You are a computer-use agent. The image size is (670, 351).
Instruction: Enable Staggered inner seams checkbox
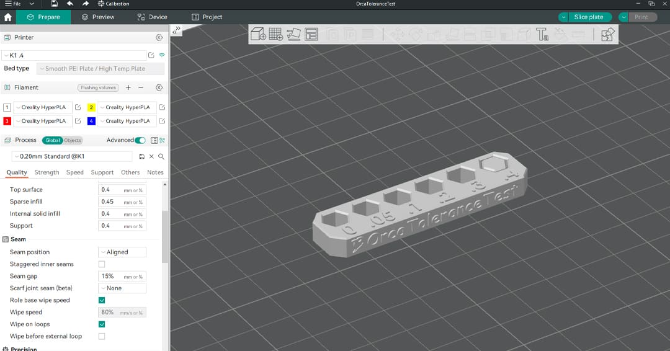pyautogui.click(x=102, y=264)
